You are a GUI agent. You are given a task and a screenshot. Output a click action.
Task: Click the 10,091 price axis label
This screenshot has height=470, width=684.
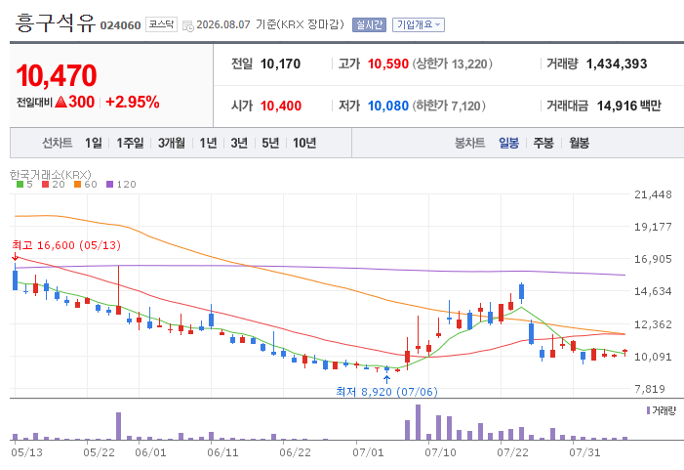click(x=653, y=357)
